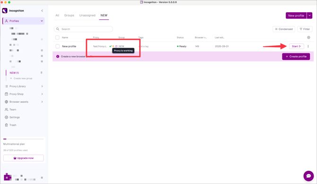
Task: Click the Multinational plan label
Action: click(x=14, y=144)
